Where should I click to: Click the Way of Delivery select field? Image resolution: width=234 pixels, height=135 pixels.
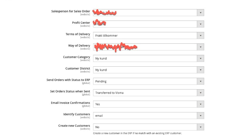click(149, 47)
